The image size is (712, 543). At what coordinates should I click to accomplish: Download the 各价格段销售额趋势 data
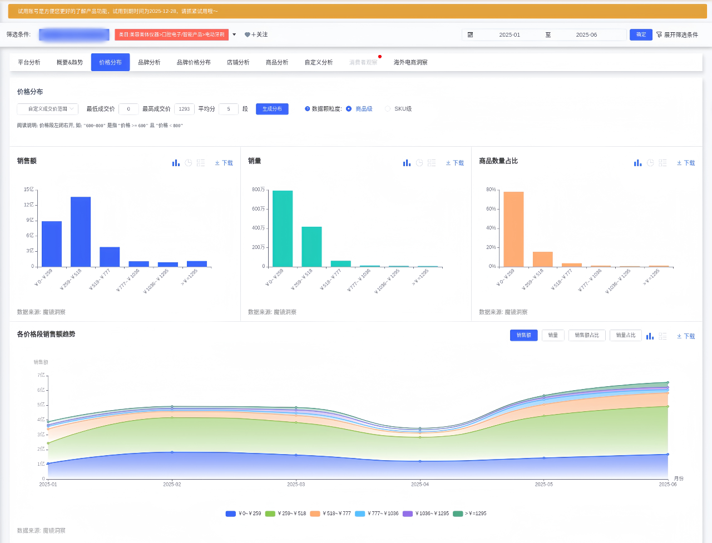pyautogui.click(x=686, y=336)
